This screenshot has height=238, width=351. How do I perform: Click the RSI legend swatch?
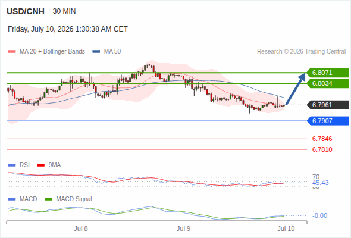pos(12,165)
